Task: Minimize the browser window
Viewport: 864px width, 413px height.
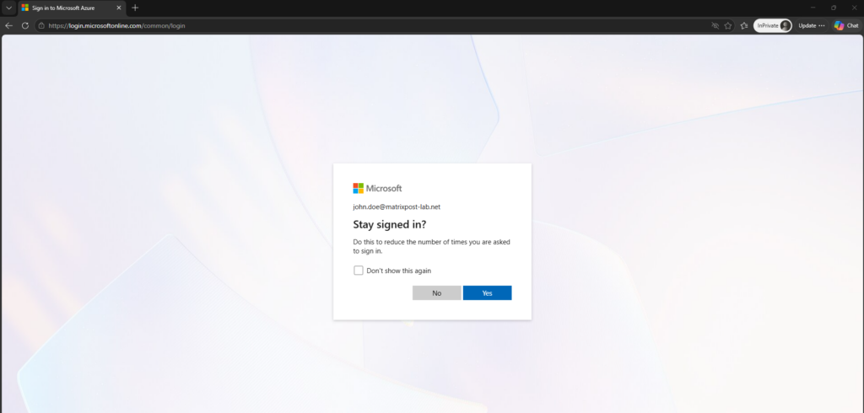Action: click(x=813, y=8)
